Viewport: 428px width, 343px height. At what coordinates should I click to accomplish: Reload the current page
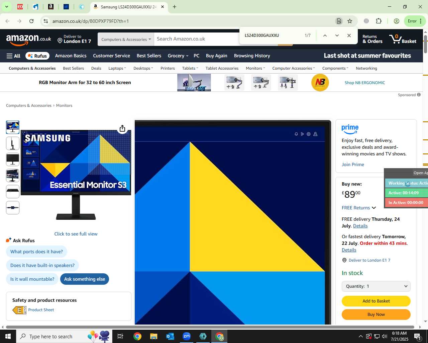coord(31,21)
